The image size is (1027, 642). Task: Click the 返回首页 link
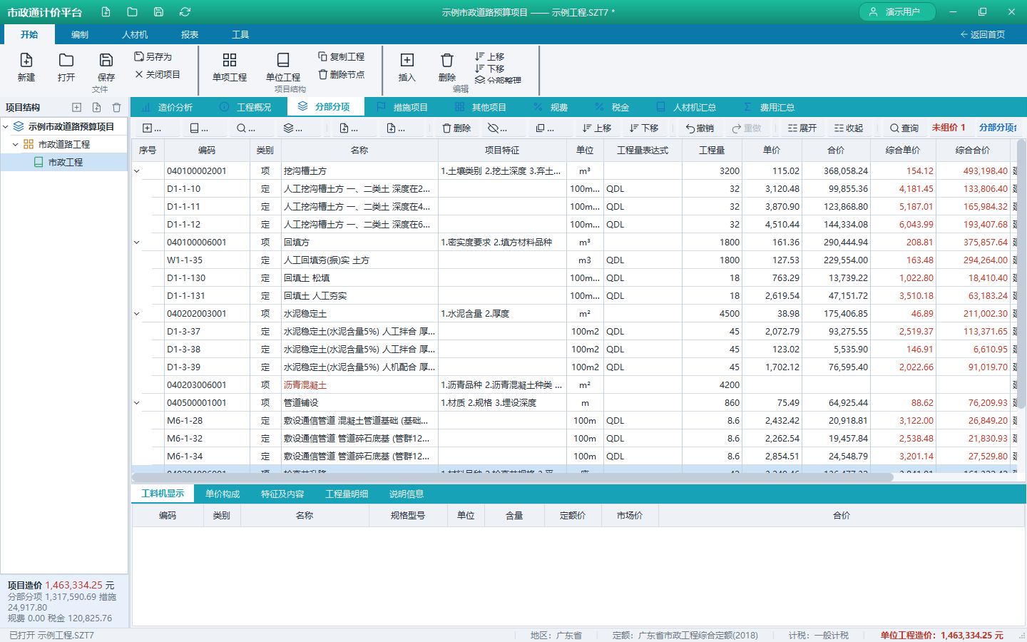(983, 35)
